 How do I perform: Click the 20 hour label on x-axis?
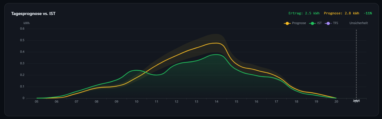point(336,102)
